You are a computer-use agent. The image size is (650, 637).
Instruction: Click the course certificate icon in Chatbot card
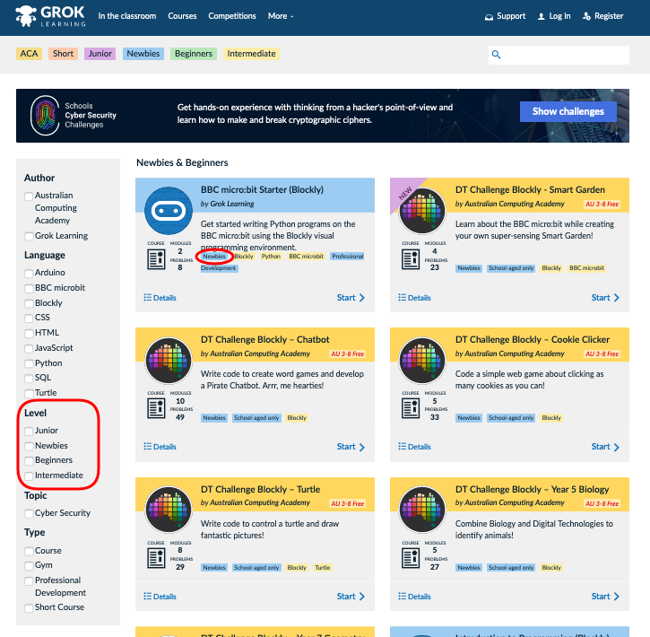point(156,408)
